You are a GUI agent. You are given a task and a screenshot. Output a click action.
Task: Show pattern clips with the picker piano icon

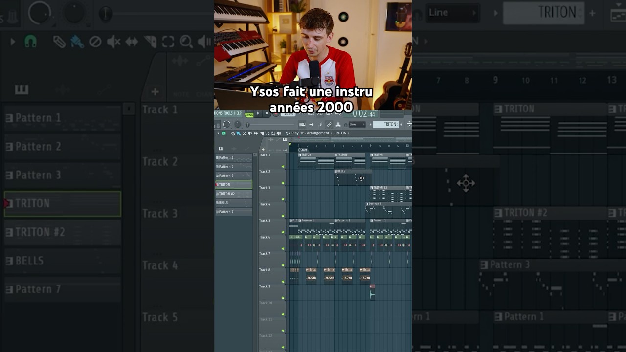[221, 149]
